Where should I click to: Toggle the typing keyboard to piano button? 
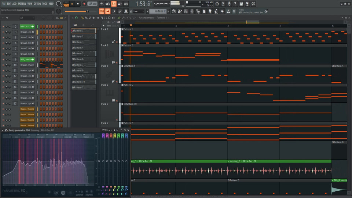tap(102, 11)
